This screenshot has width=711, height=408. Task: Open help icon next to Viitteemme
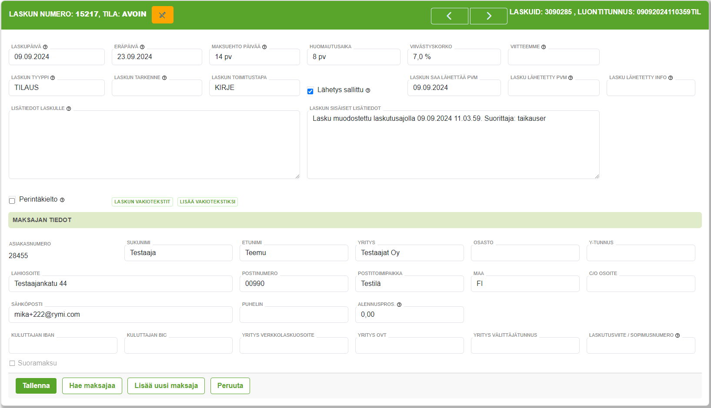(x=544, y=47)
